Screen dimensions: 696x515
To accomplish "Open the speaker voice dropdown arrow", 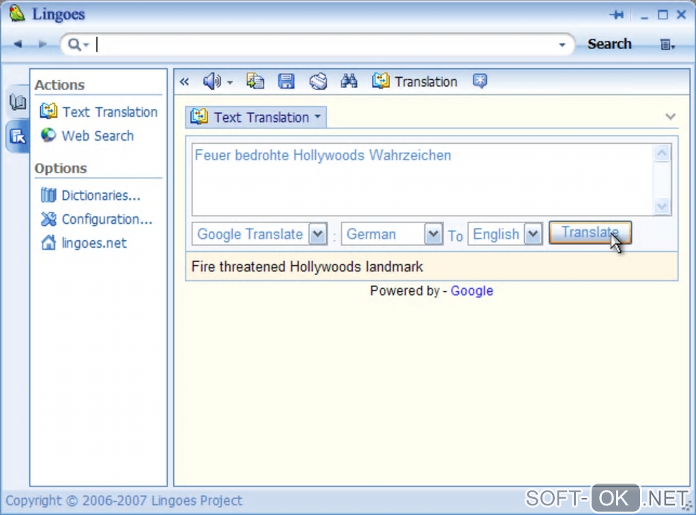I will [x=230, y=83].
